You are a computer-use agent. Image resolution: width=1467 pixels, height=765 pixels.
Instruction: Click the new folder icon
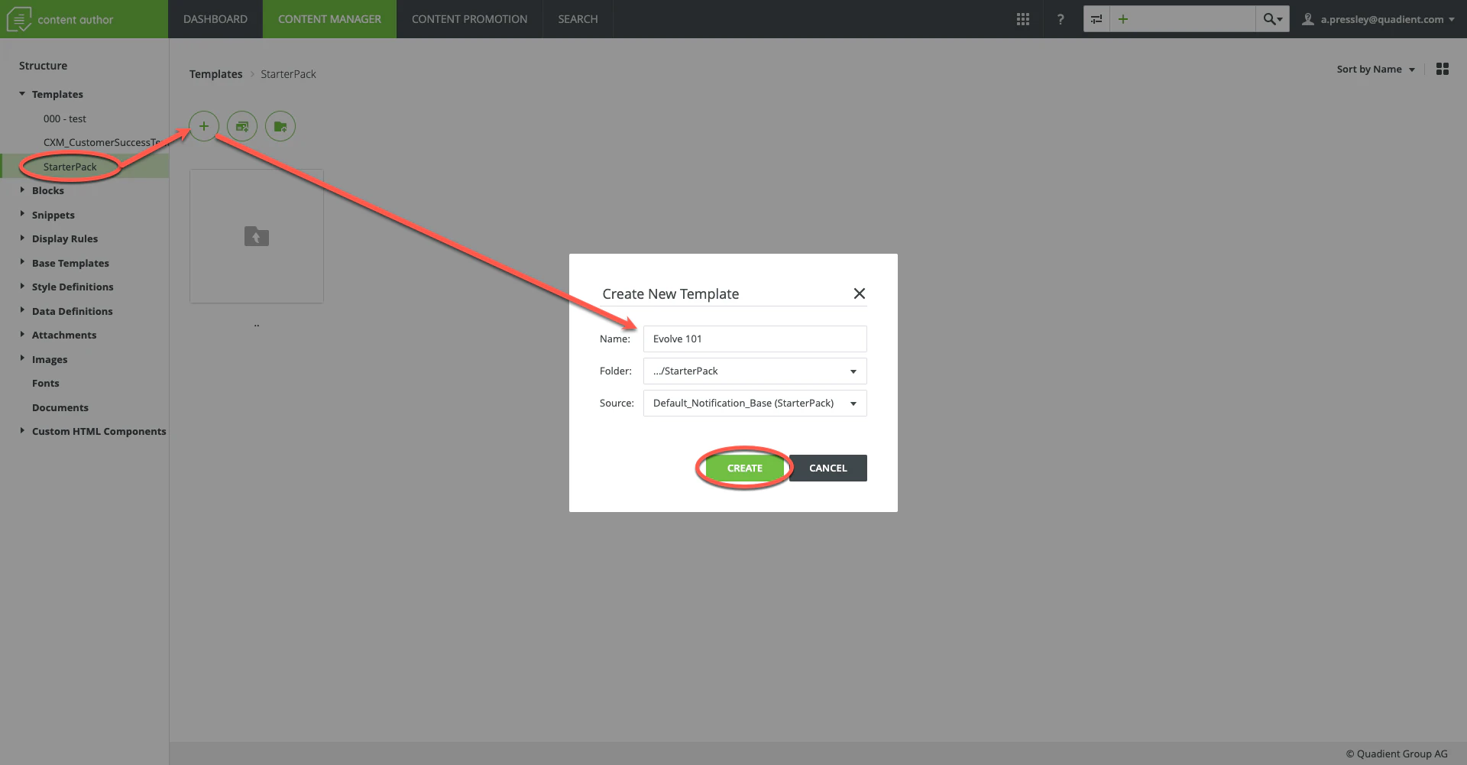click(280, 125)
